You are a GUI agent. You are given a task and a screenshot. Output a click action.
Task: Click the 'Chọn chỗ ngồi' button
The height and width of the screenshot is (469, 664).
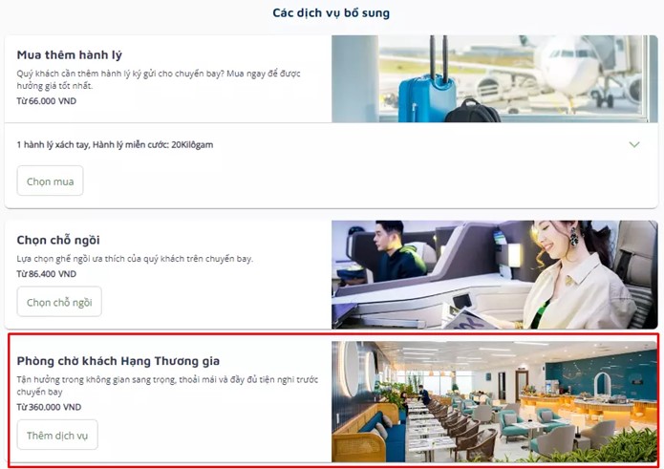59,302
